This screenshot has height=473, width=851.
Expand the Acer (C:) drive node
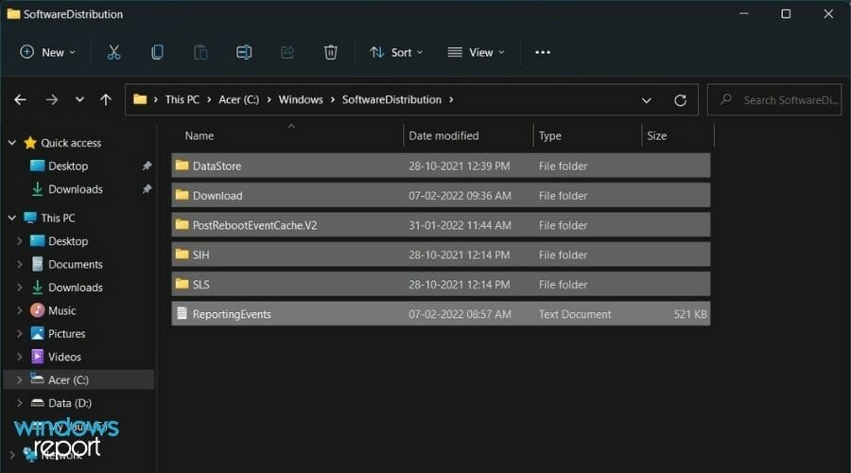[20, 379]
